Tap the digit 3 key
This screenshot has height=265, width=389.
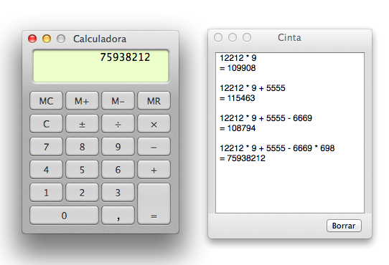pos(118,193)
